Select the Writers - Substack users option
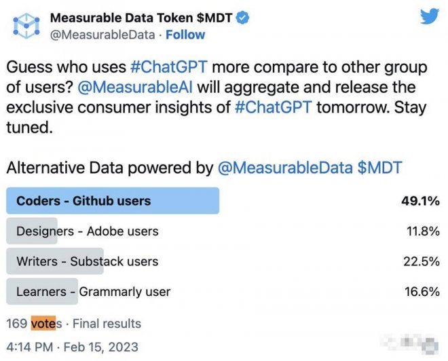The image size is (448, 361). 87,261
